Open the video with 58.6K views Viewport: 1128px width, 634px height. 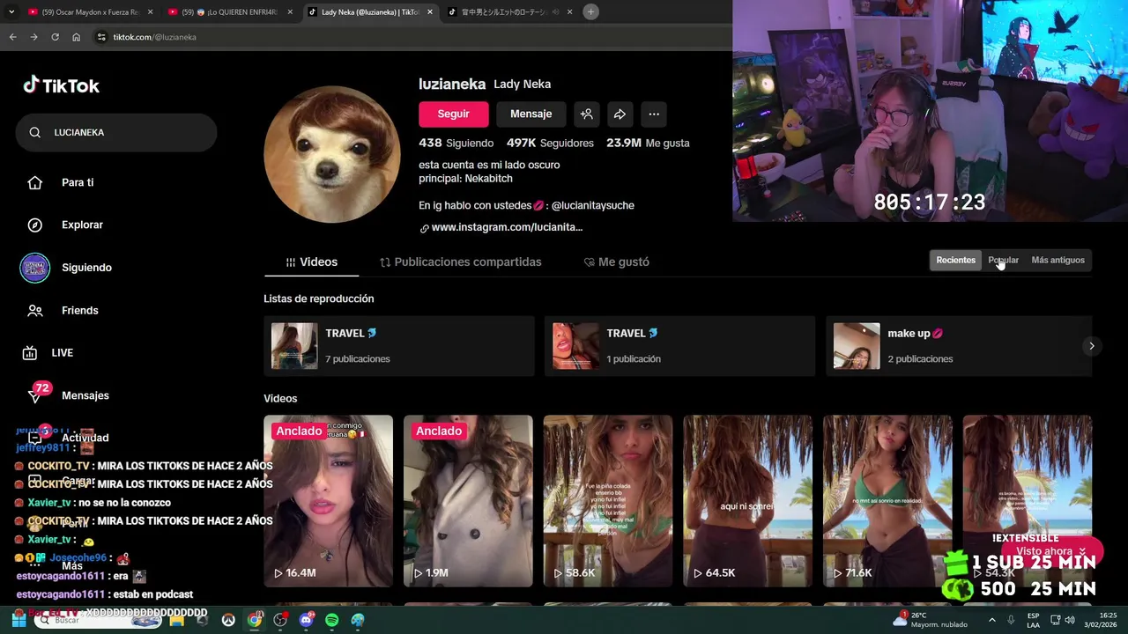coord(608,501)
